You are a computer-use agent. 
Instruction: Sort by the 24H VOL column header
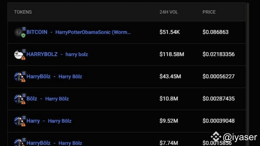pos(169,12)
